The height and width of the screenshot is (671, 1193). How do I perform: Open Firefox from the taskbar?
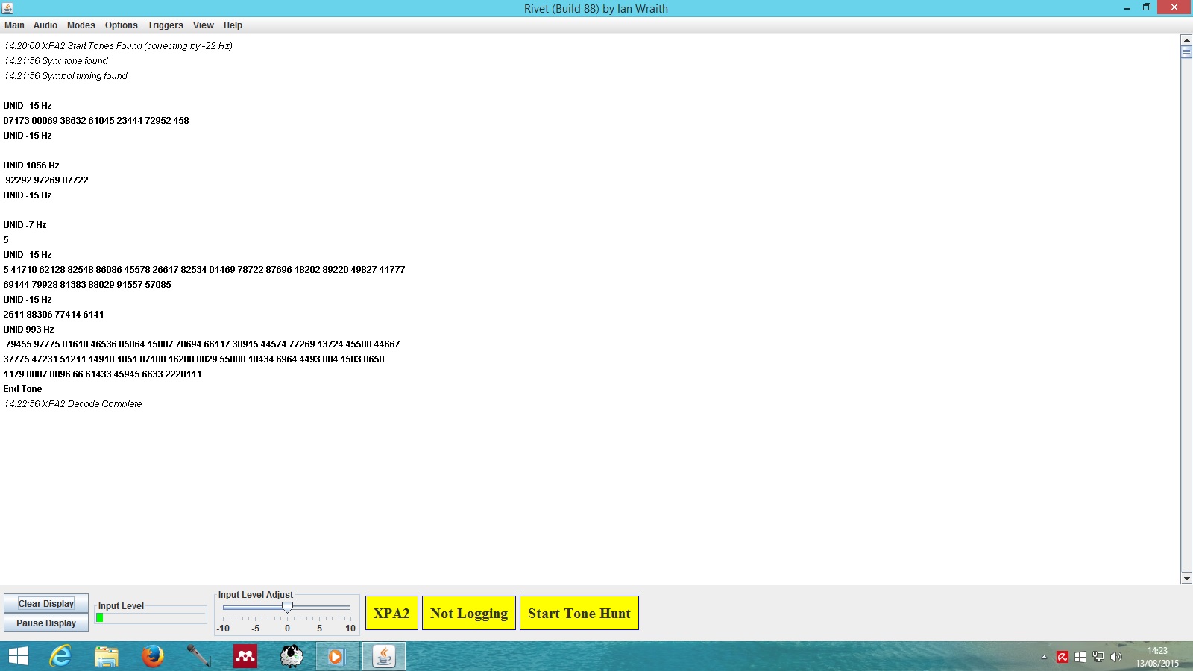153,656
